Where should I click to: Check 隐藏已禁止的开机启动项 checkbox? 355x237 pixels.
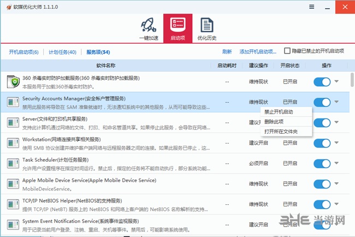coord(287,51)
